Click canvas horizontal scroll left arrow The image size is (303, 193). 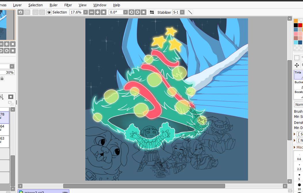click(x=20, y=186)
